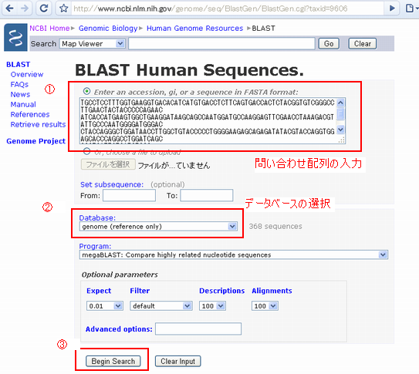This screenshot has width=419, height=374.
Task: Expand the Alignments 100 dropdown
Action: (x=265, y=306)
